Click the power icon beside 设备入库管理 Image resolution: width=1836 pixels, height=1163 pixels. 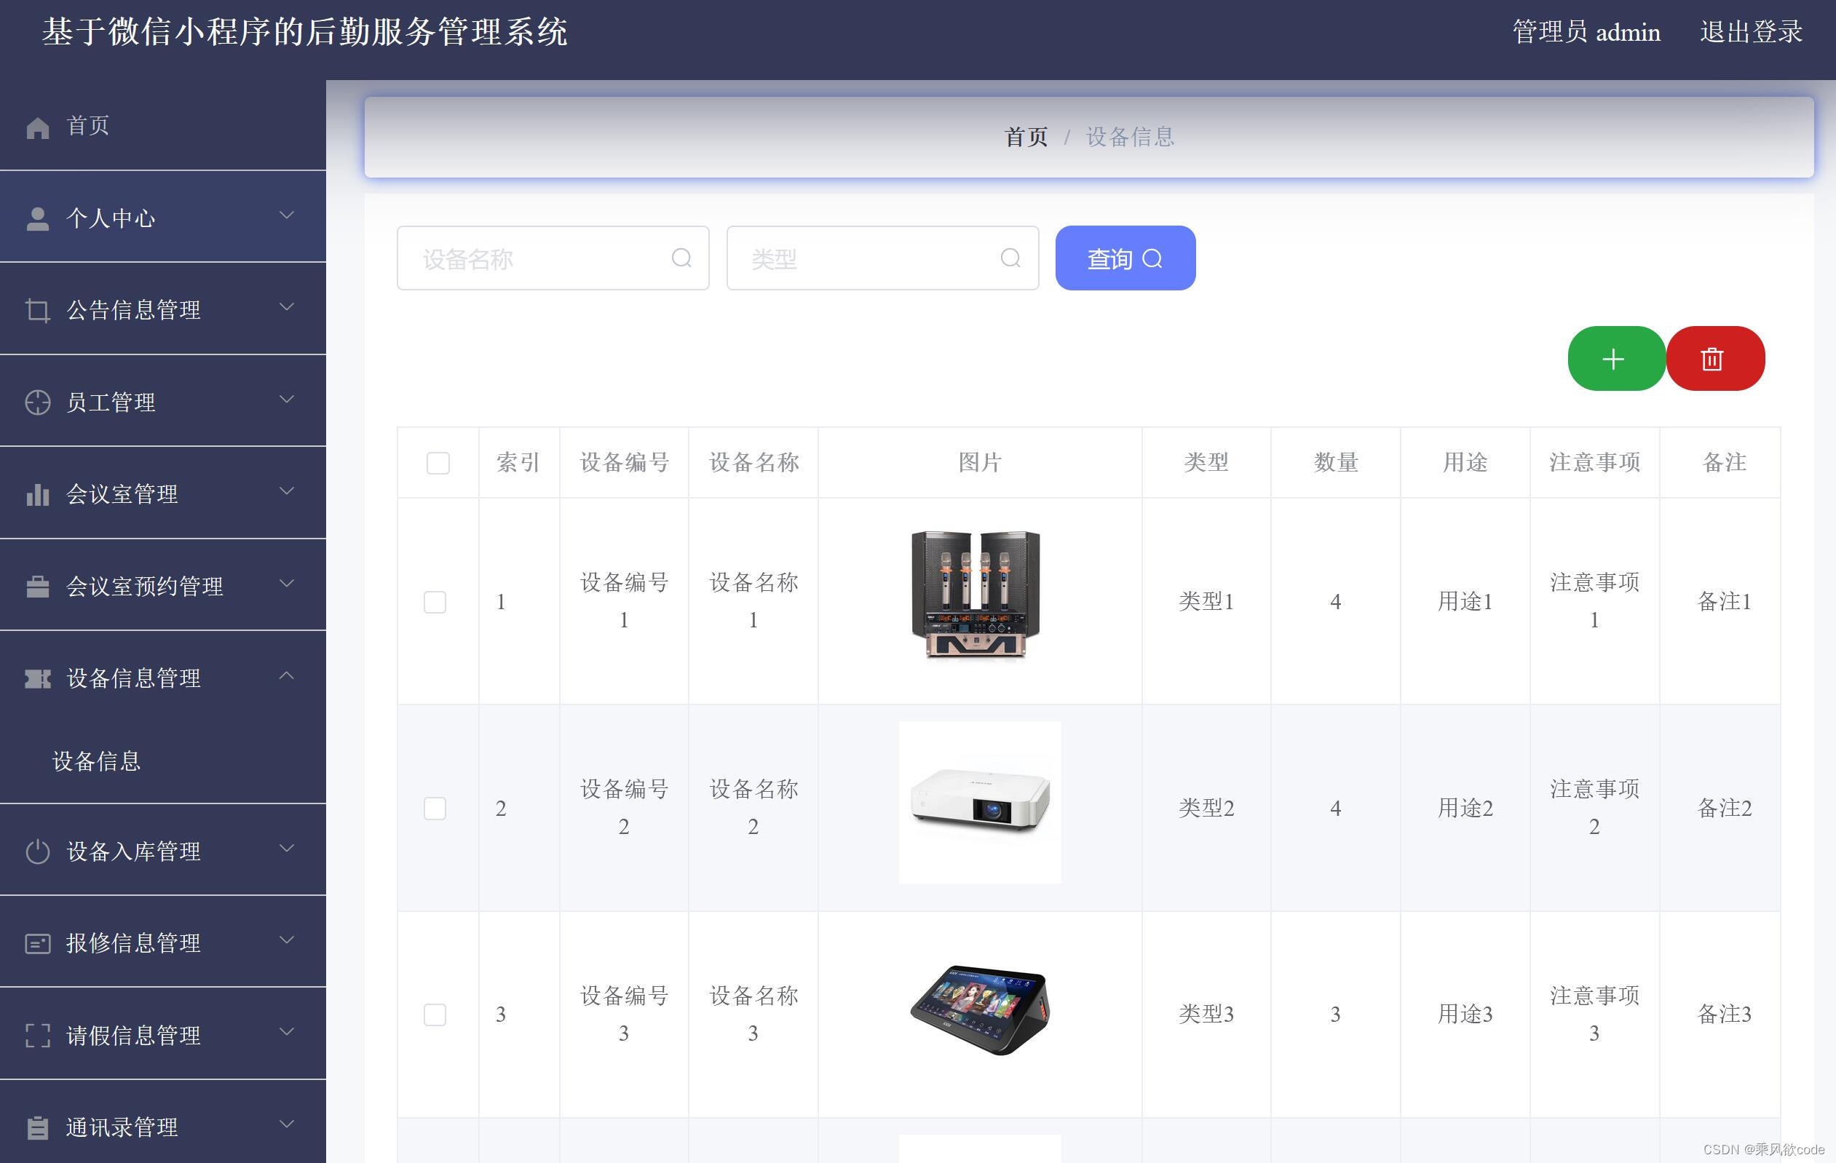[37, 852]
